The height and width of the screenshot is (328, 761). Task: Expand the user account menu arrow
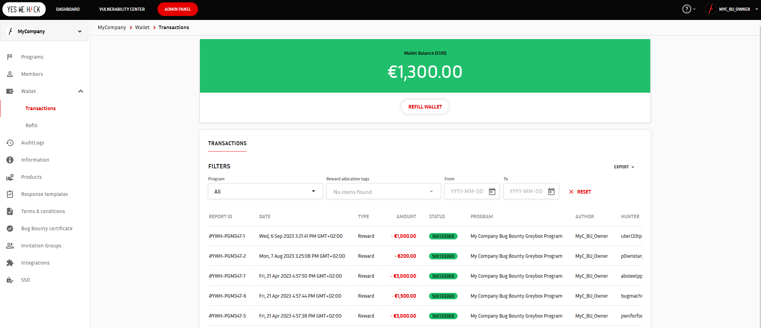pyautogui.click(x=757, y=9)
